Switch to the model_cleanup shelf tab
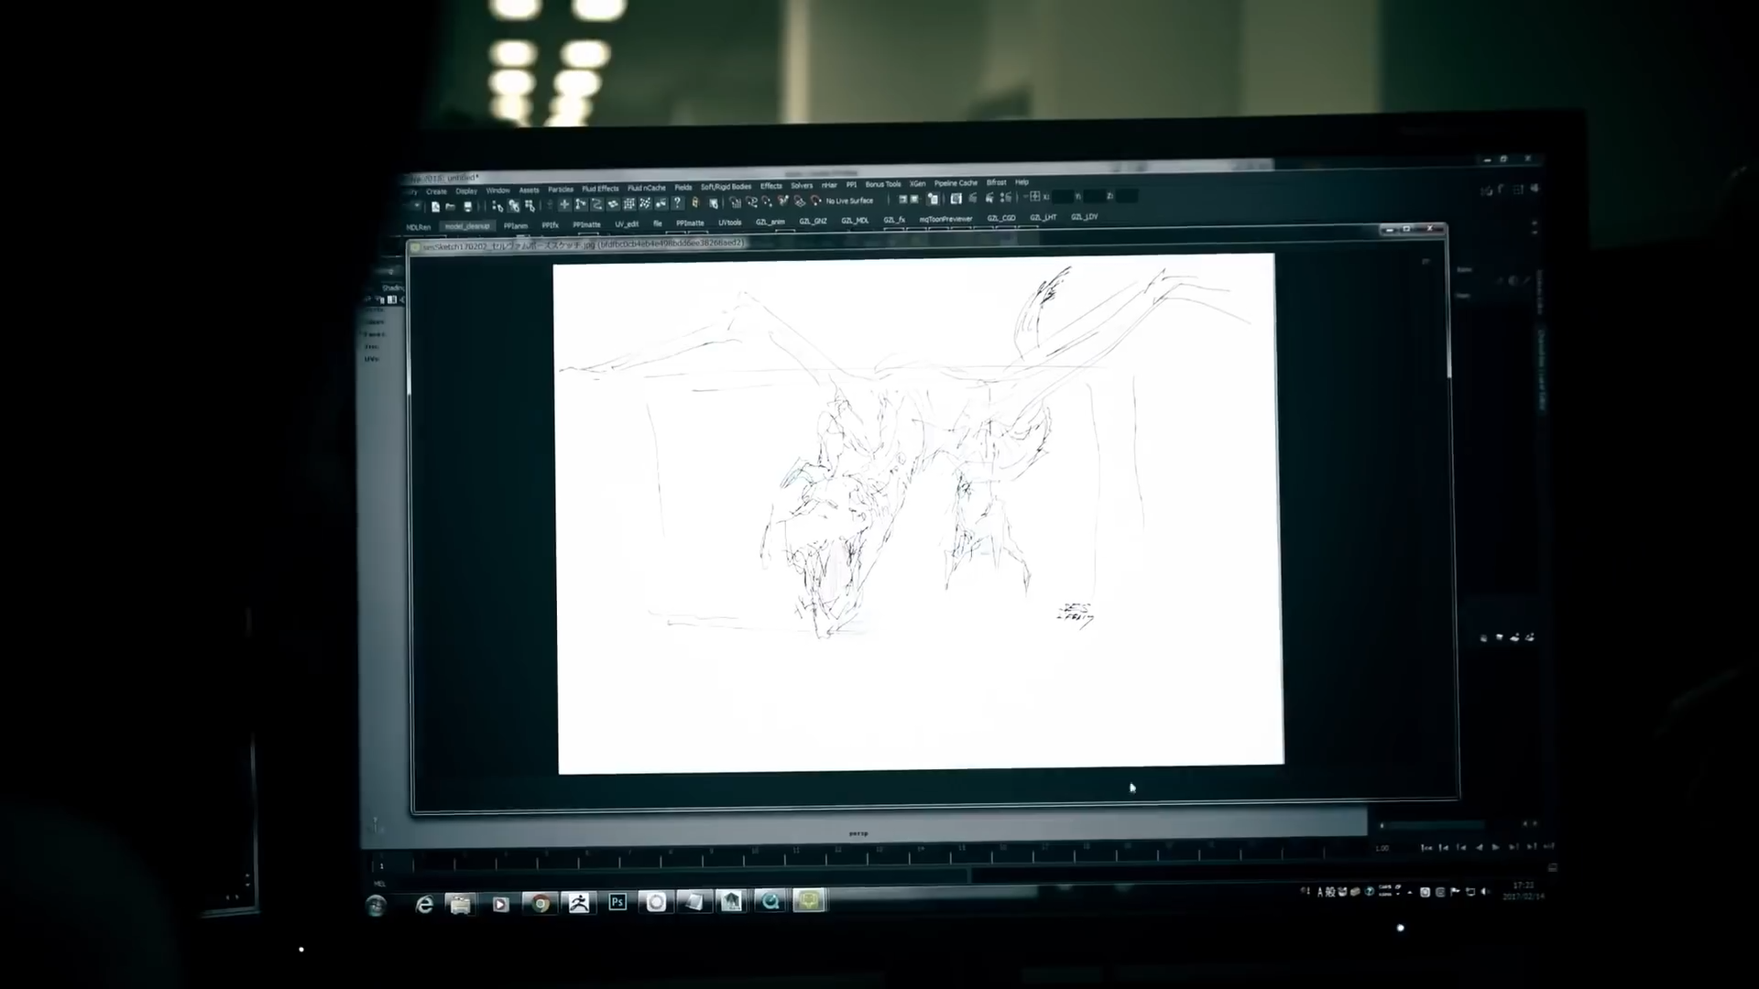 click(x=467, y=226)
